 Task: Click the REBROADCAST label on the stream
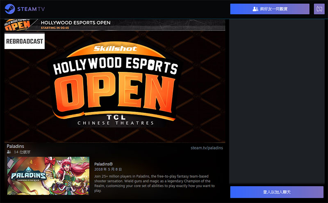25,41
